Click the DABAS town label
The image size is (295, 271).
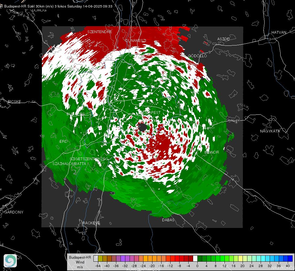tap(168, 220)
